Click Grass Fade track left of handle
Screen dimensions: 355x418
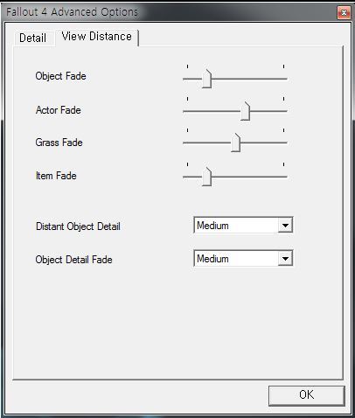click(206, 143)
